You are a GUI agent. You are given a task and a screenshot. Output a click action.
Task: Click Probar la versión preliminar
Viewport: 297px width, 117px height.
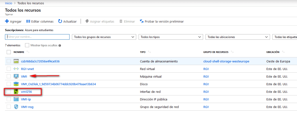click(x=162, y=21)
